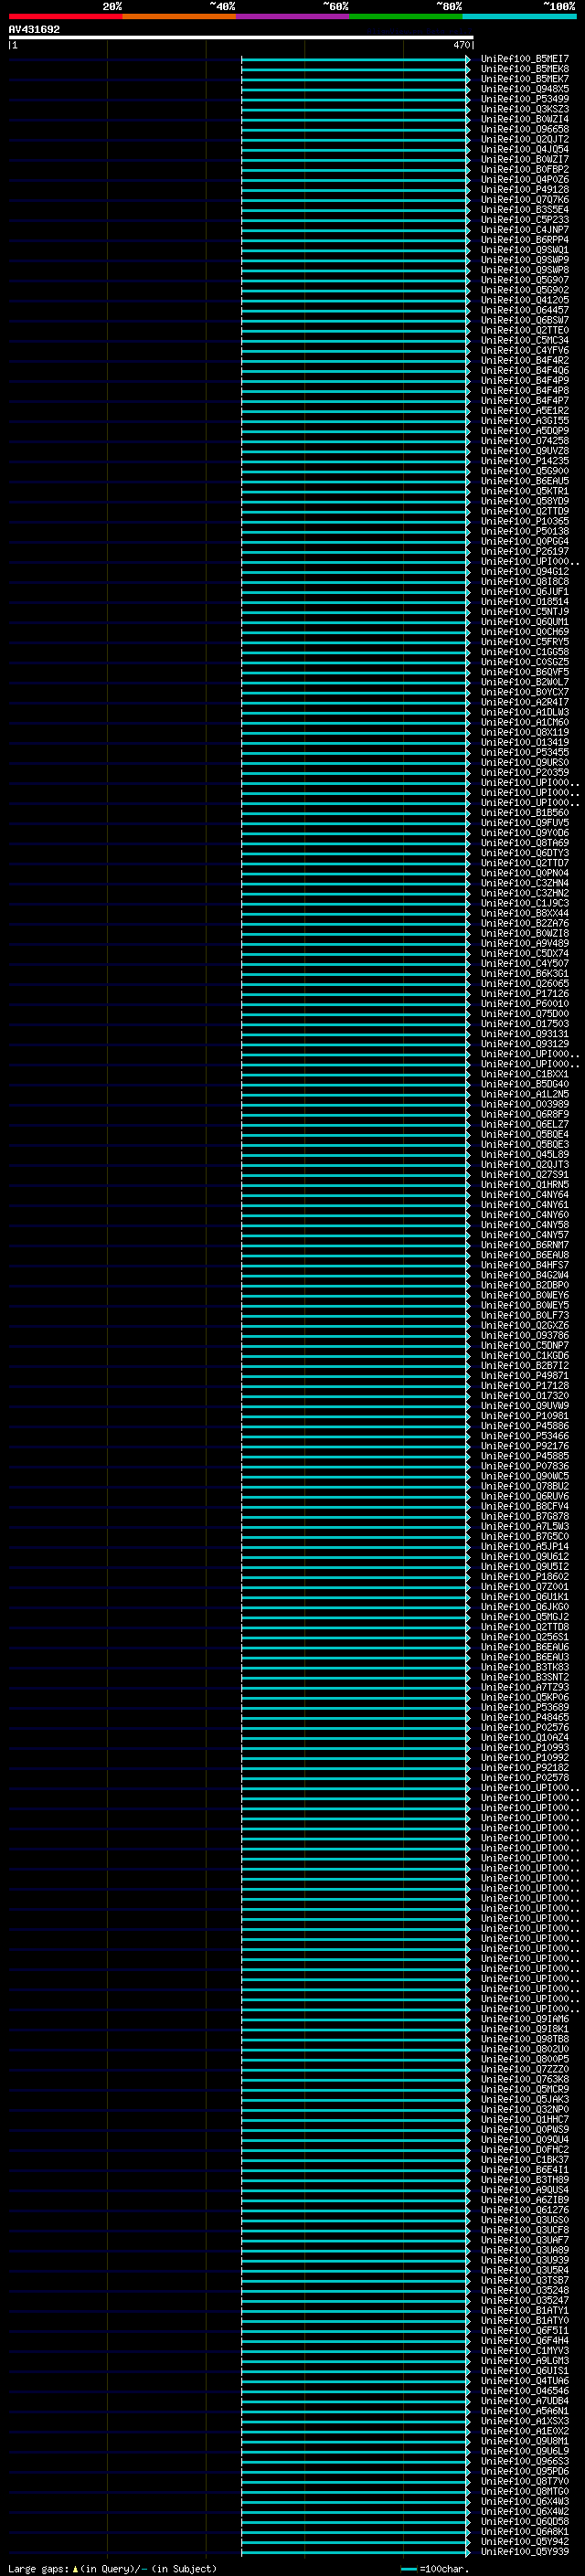Select UniRef100_C1BXX1 in the hit list

524,1074
